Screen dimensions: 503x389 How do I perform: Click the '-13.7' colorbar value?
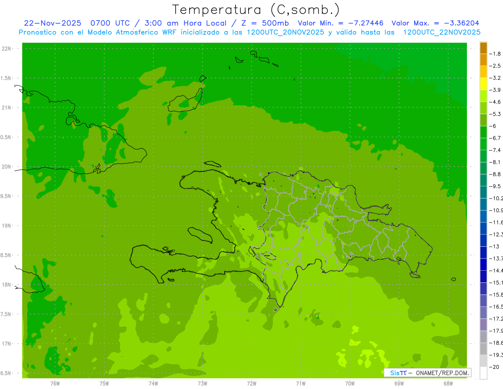point(496,258)
